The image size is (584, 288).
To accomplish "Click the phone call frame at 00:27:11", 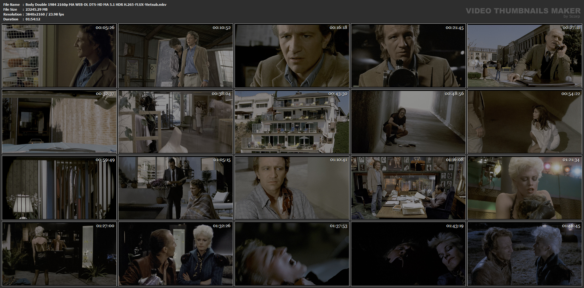I will 525,56.
